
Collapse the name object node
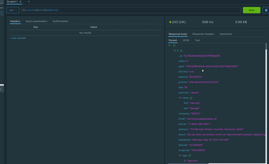pos(180,98)
